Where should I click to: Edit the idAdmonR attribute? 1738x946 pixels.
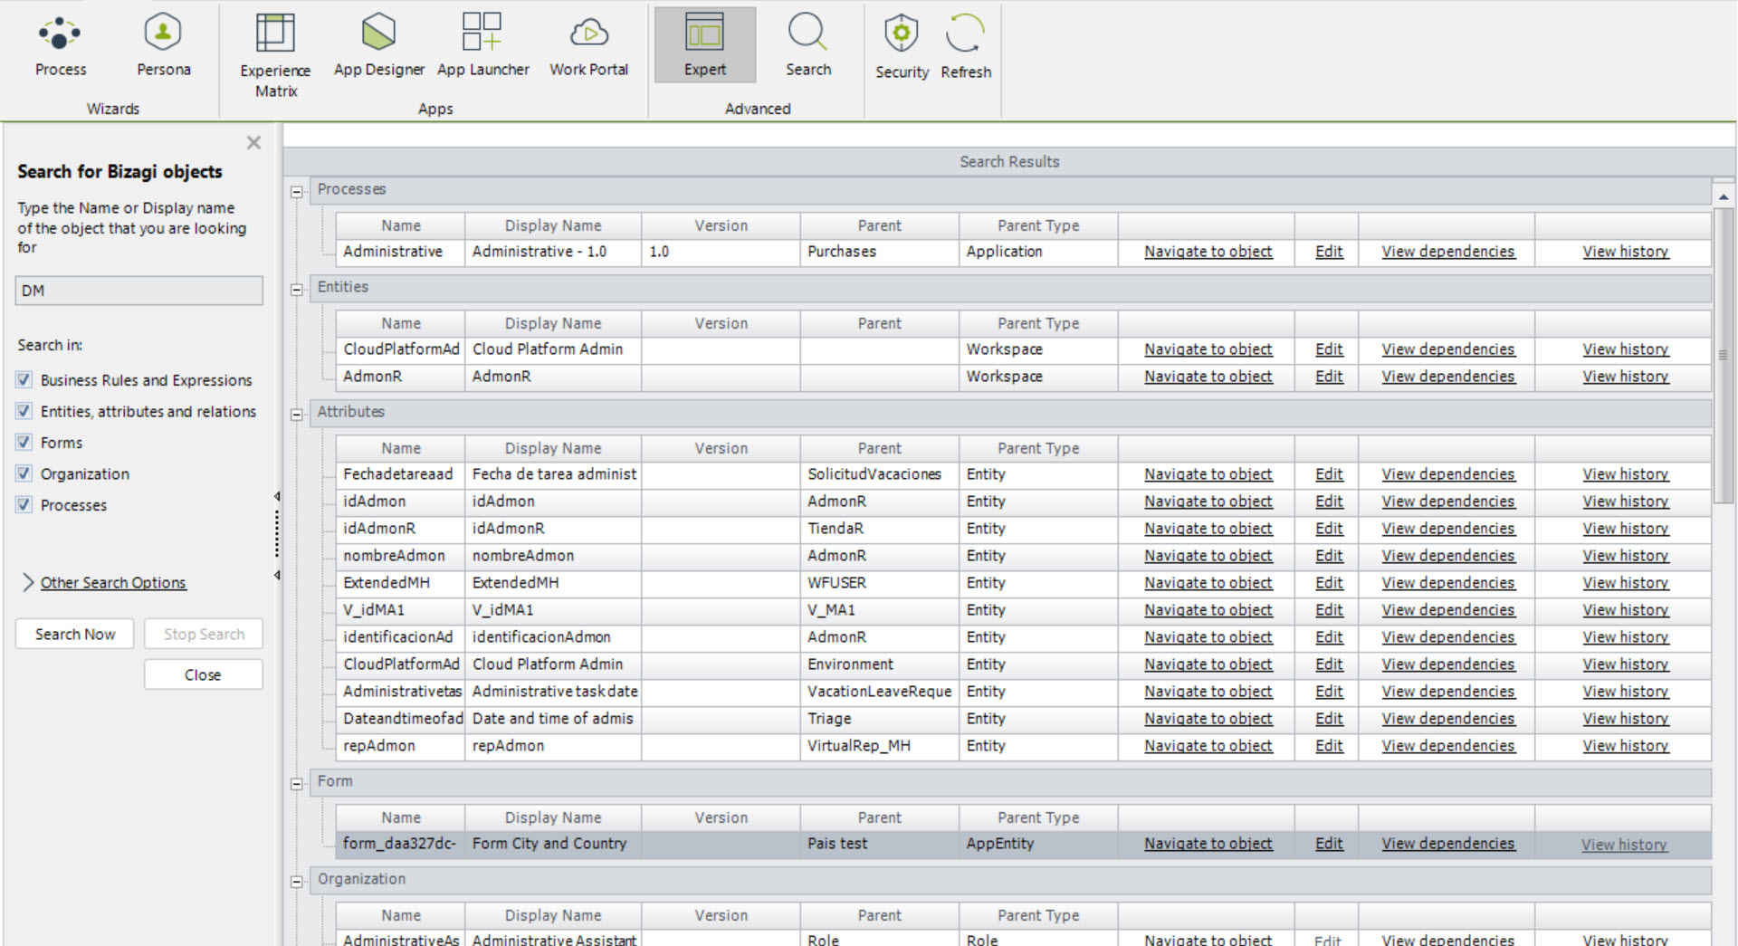point(1329,529)
